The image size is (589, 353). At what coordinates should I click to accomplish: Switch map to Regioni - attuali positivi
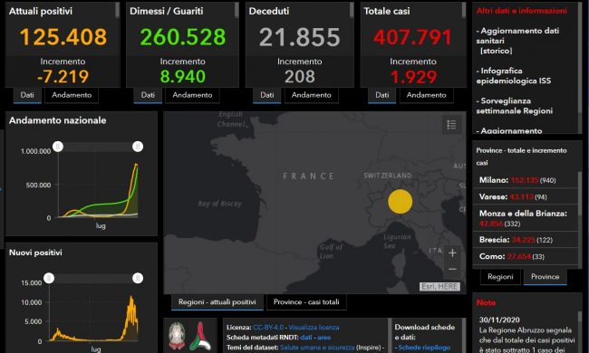point(217,302)
